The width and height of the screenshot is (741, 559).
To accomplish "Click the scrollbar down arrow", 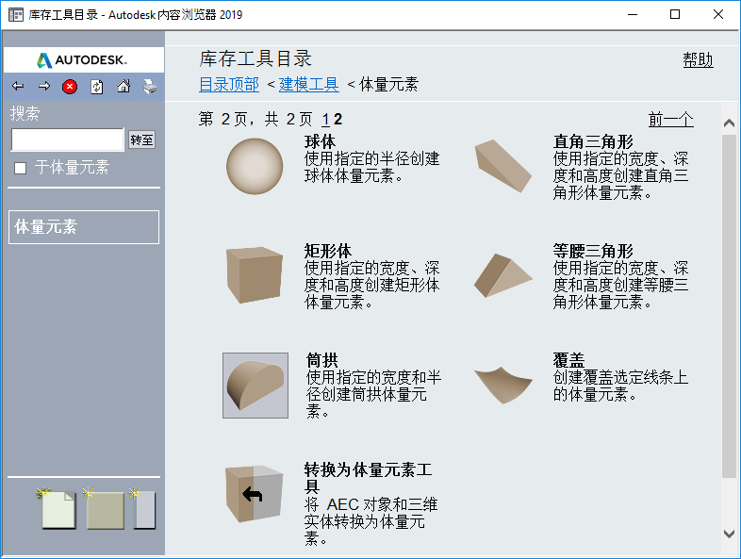I will pos(729,534).
